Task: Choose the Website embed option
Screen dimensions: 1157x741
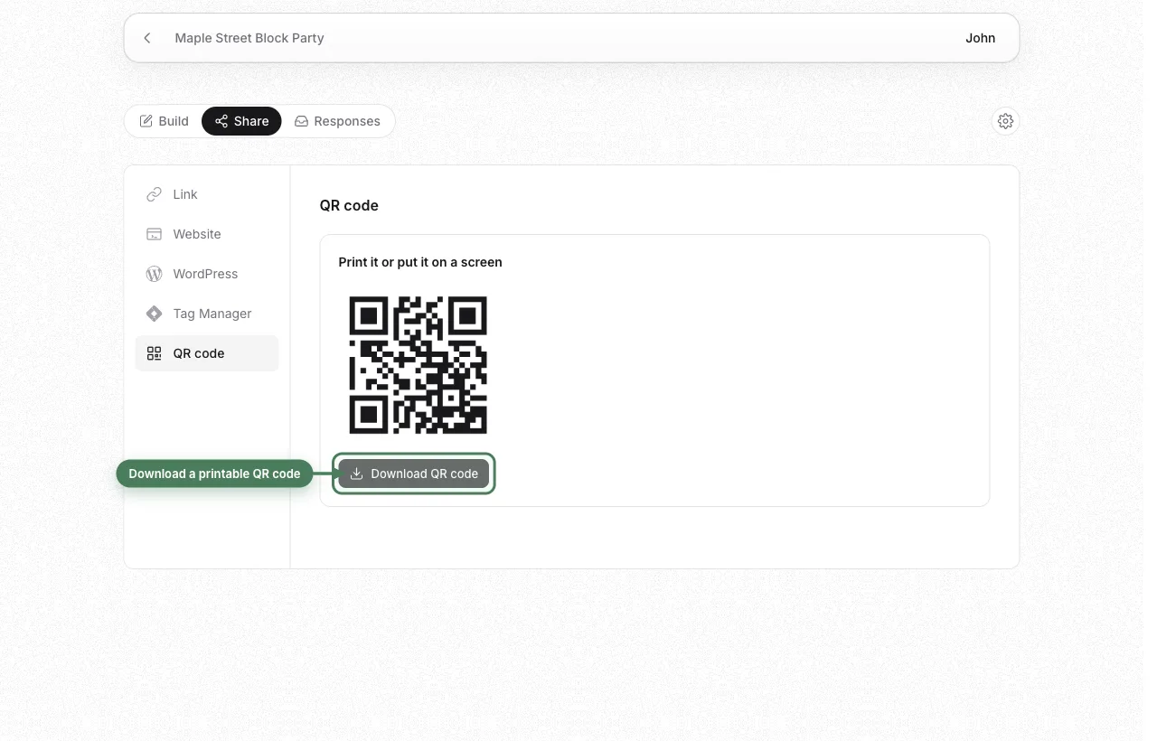Action: 207,234
